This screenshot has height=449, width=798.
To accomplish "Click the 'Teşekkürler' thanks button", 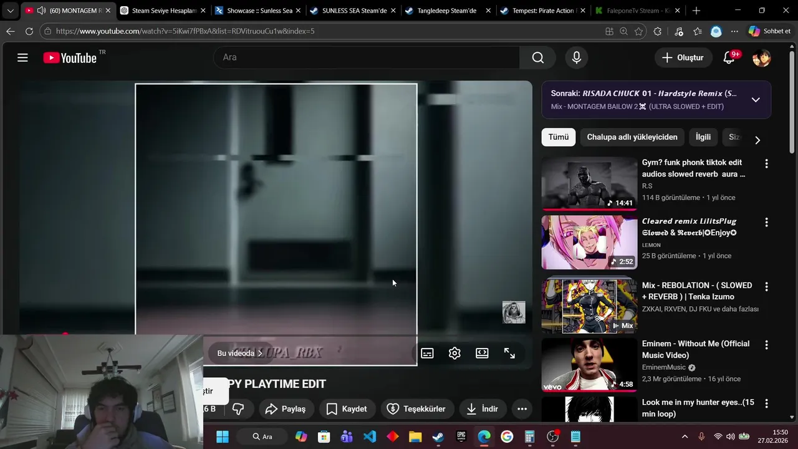I will click(416, 409).
